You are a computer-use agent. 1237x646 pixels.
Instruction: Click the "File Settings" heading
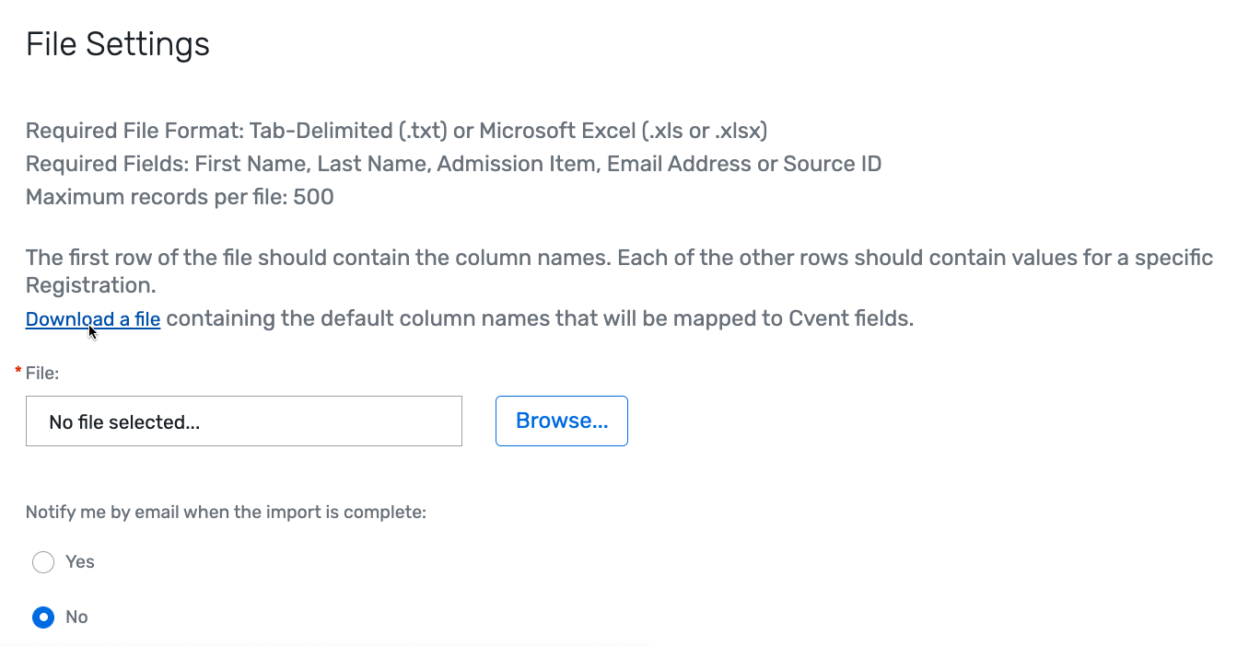(x=118, y=44)
